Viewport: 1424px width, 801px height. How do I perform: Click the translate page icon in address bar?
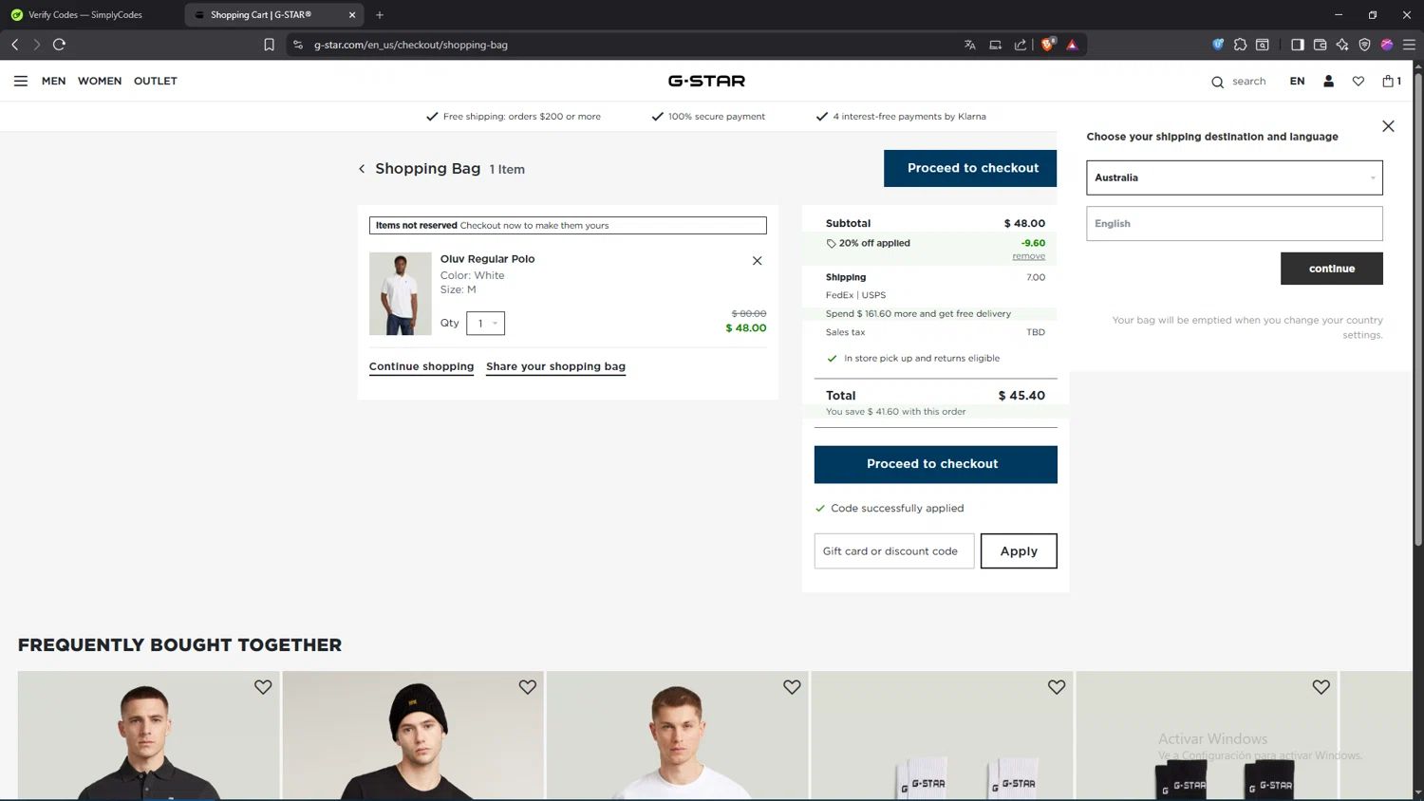[969, 45]
